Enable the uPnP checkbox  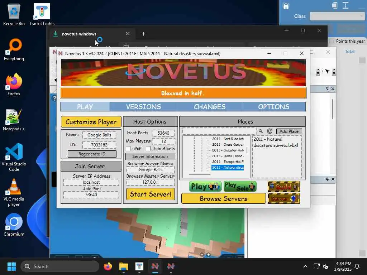[128, 149]
